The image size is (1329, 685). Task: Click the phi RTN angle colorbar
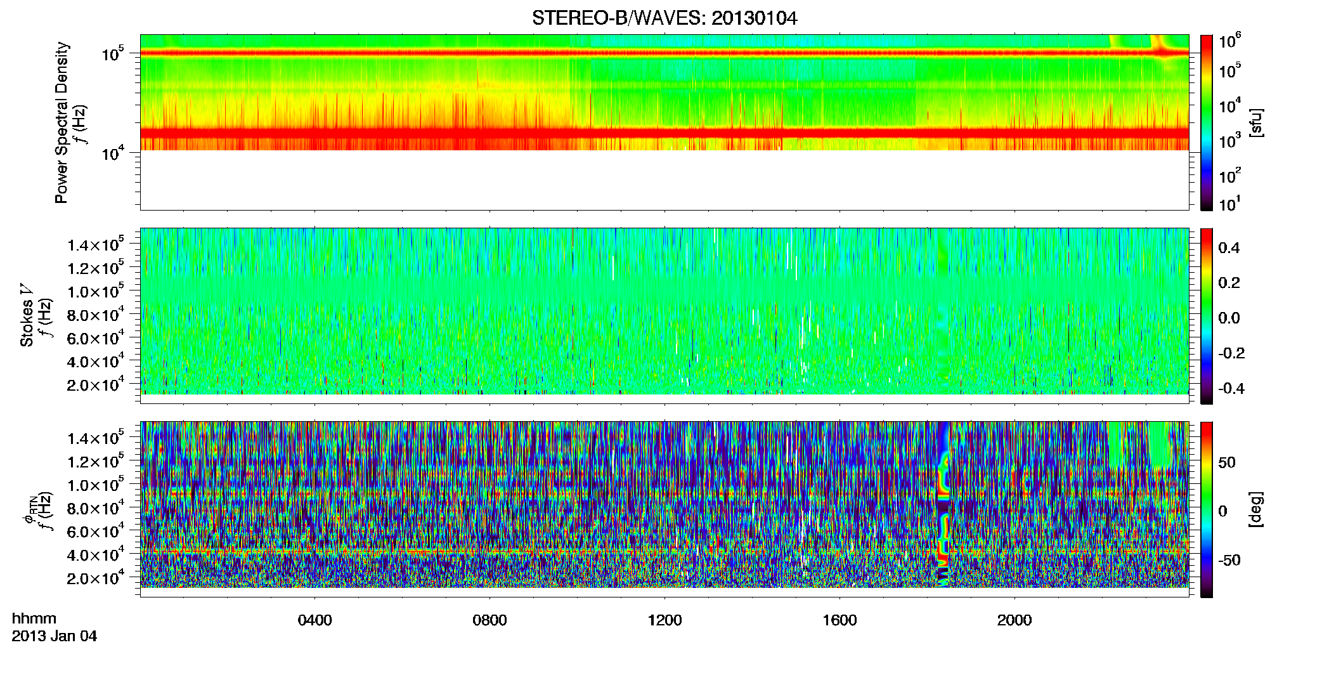(x=1207, y=509)
